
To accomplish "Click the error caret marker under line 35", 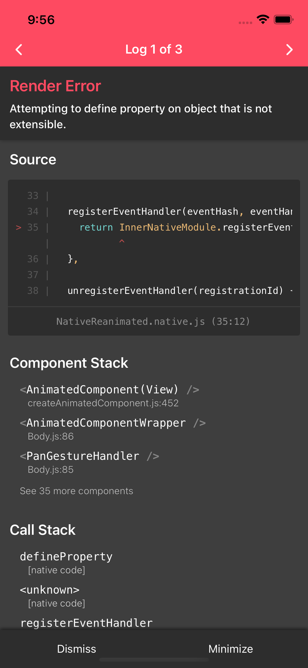I will pyautogui.click(x=122, y=241).
